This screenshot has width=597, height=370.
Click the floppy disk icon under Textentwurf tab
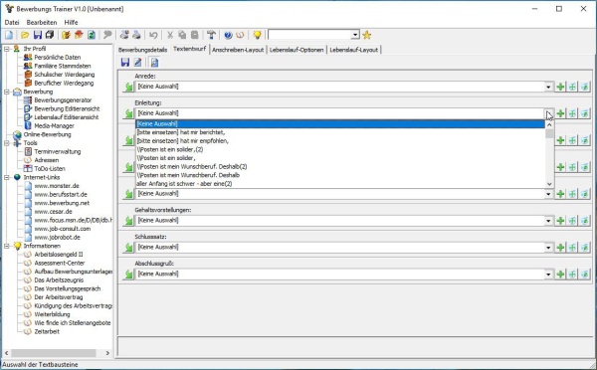click(125, 62)
